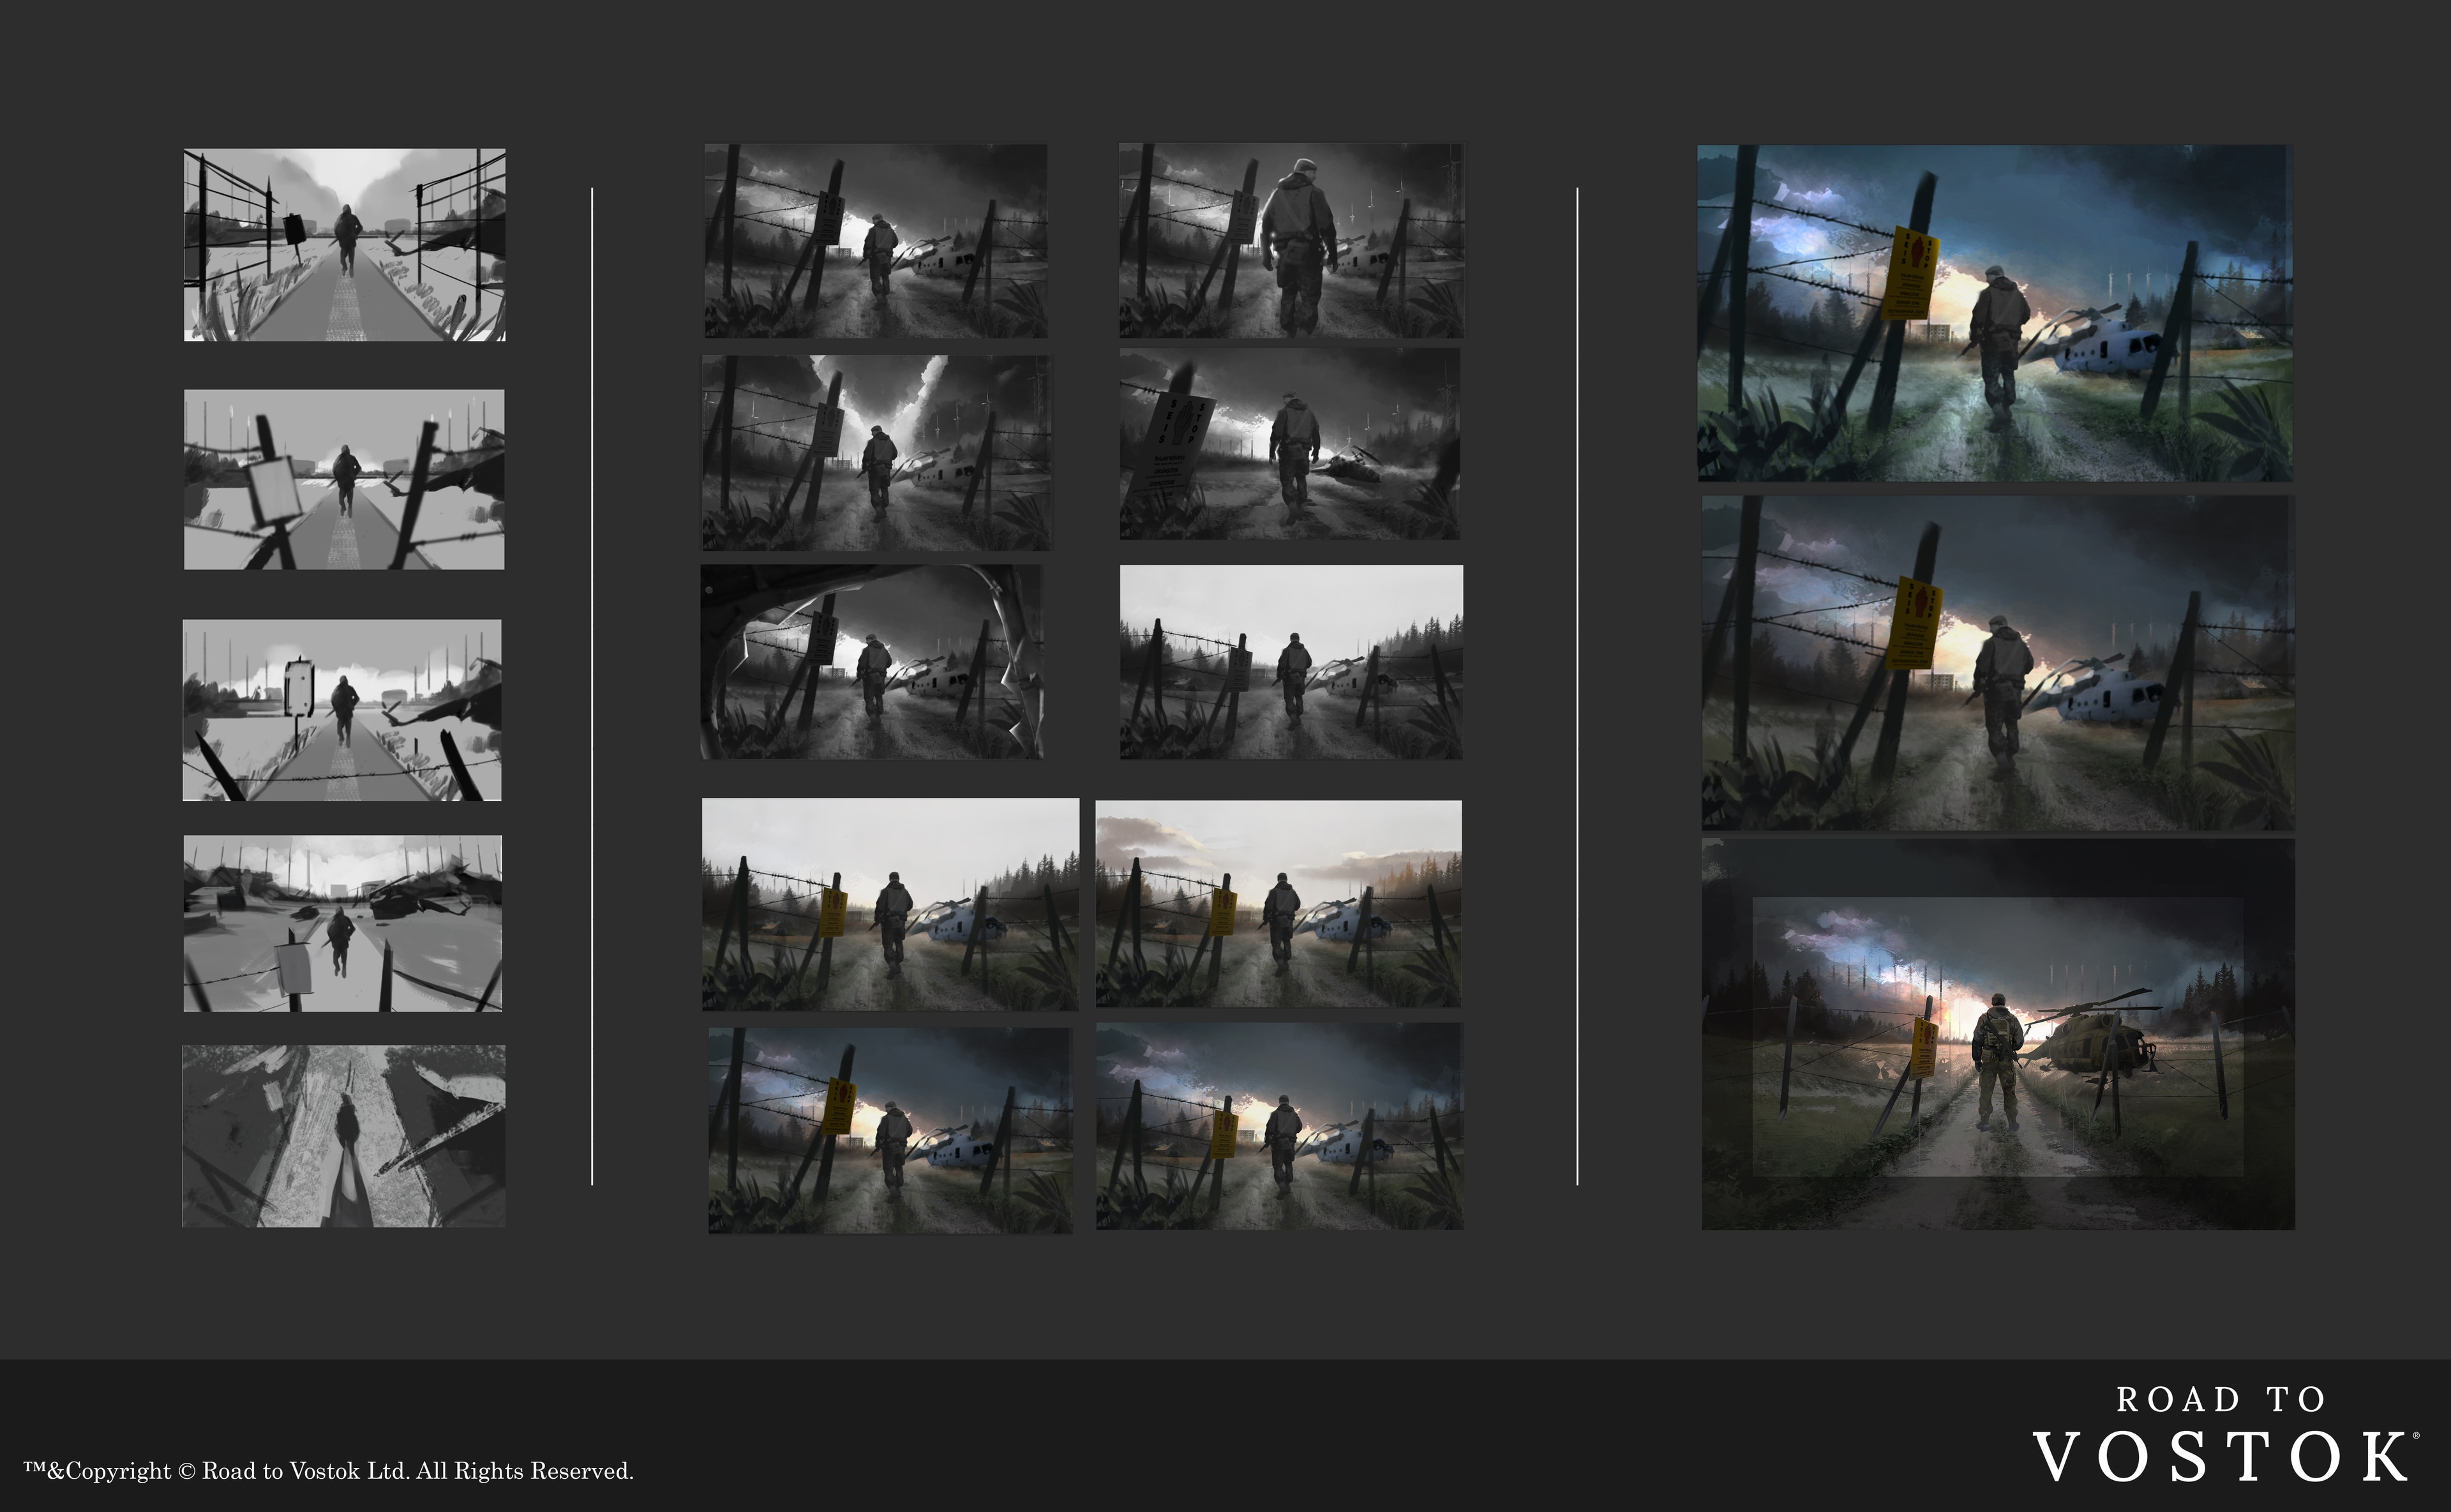Open the sketch with blank white sign
Image resolution: width=2451 pixels, height=1512 pixels.
tap(344, 479)
